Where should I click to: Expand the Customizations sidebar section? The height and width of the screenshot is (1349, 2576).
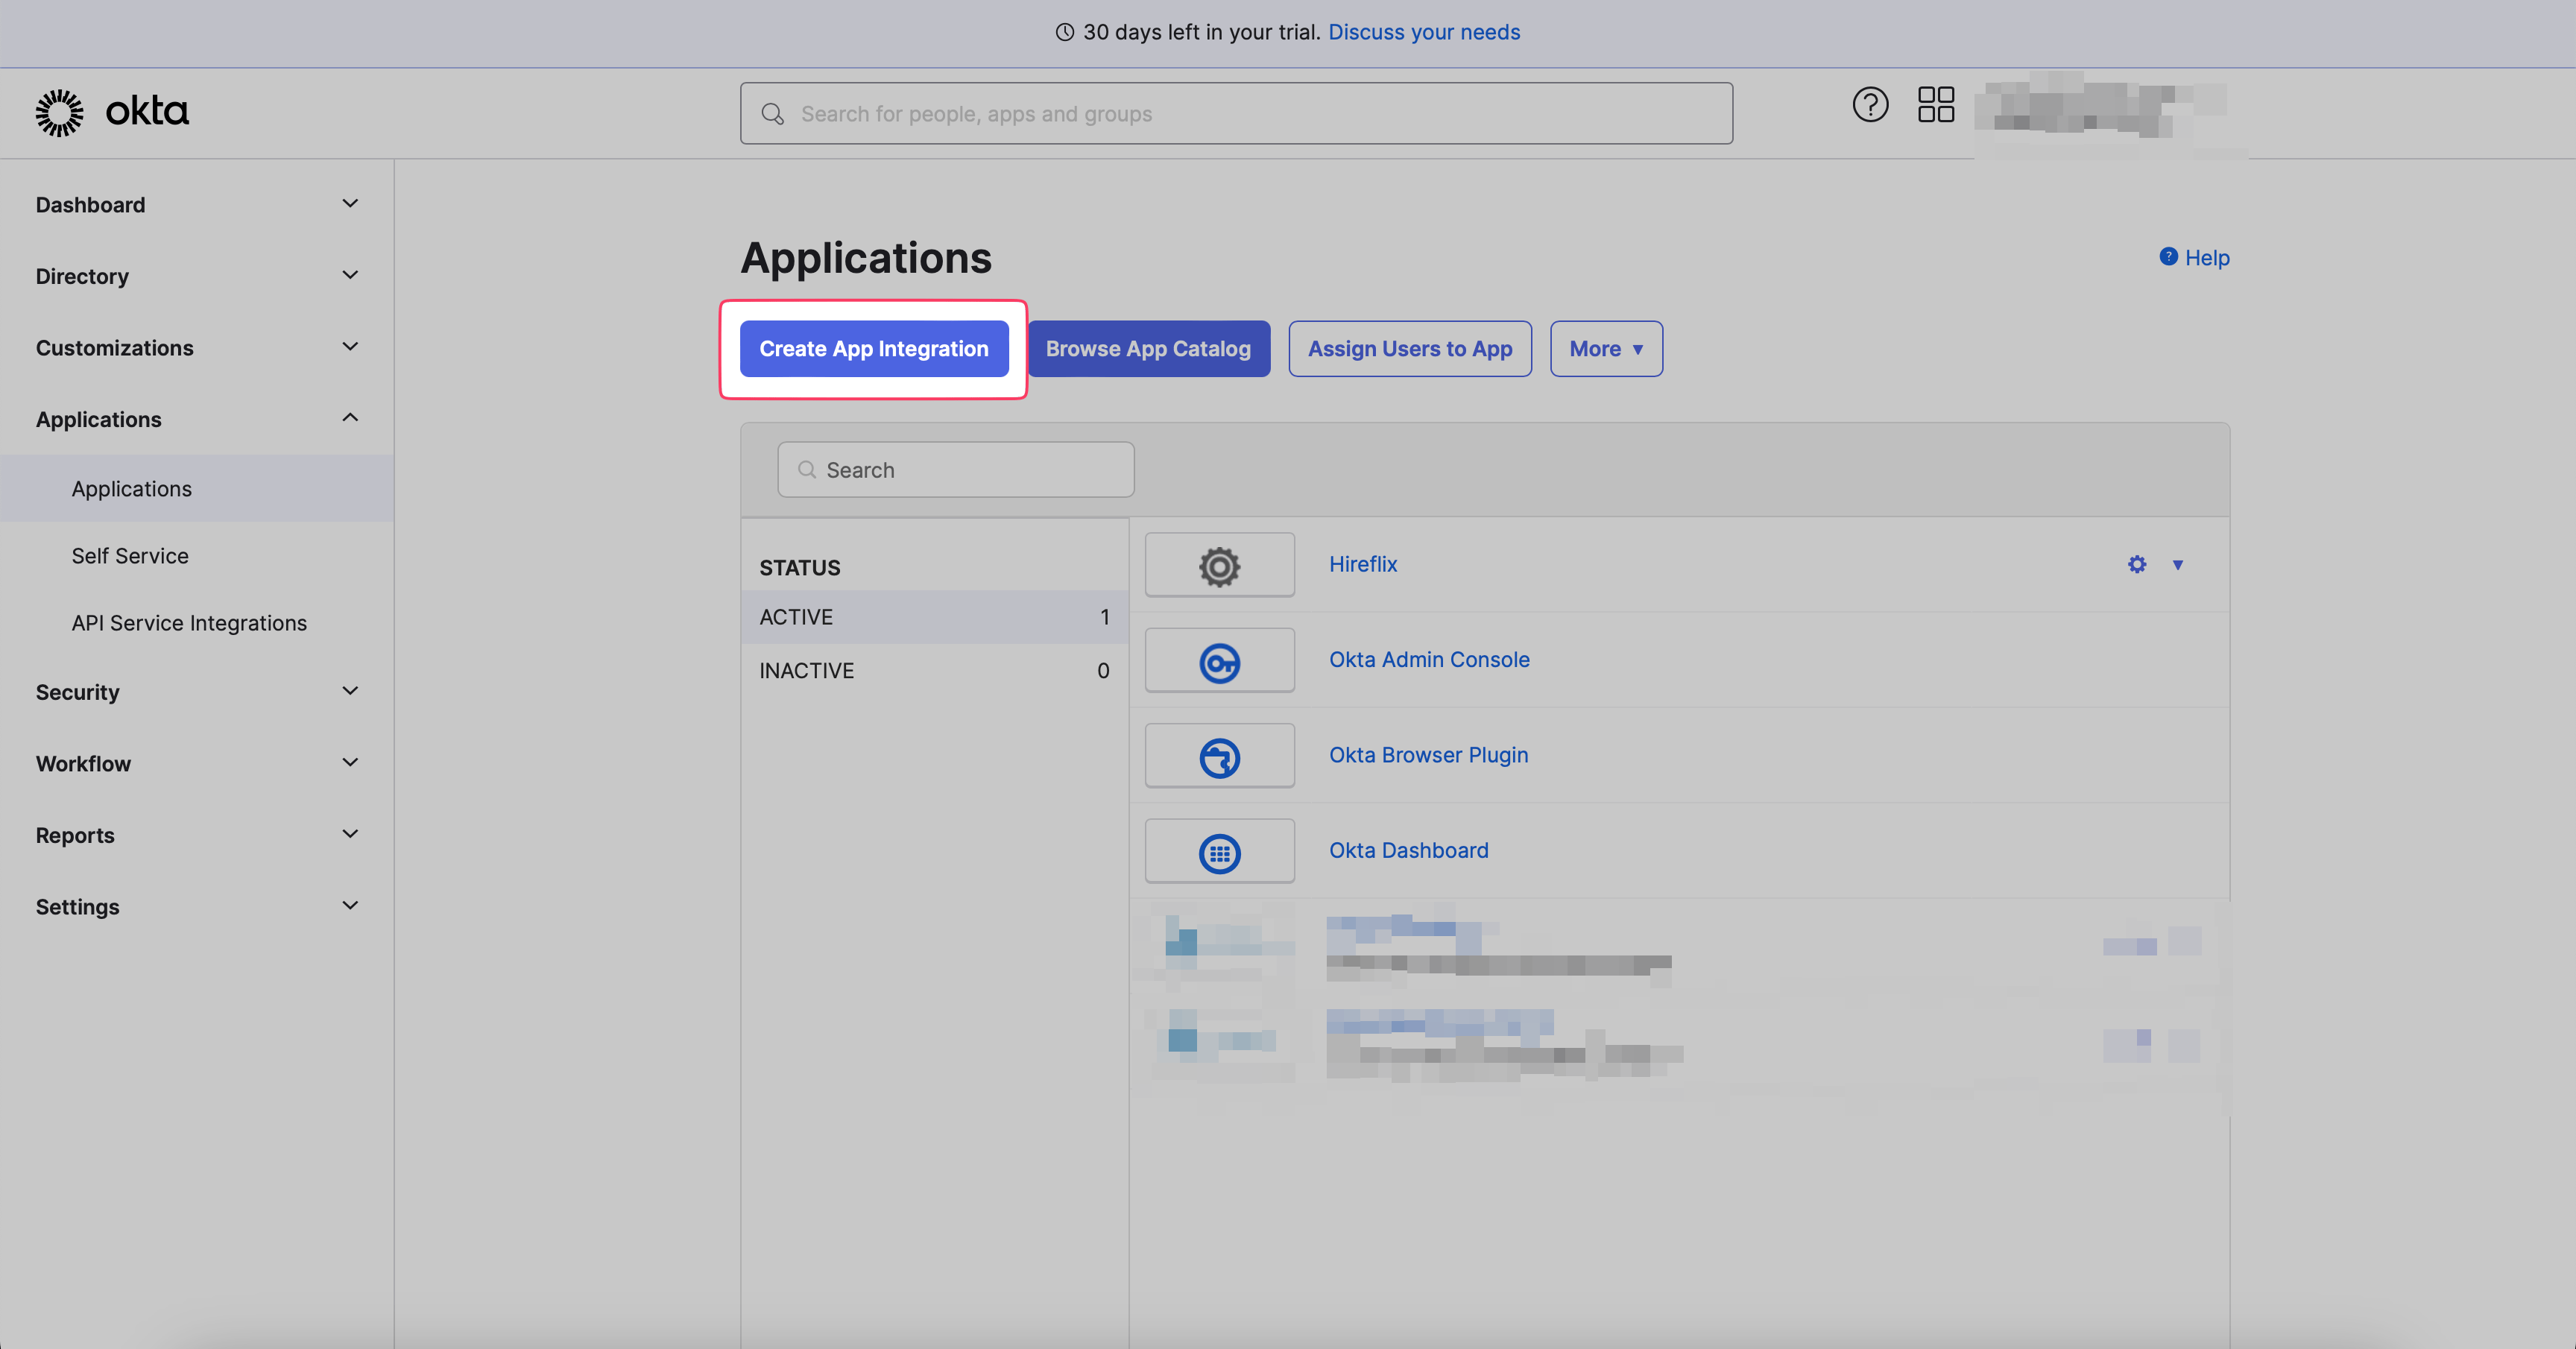coord(197,348)
